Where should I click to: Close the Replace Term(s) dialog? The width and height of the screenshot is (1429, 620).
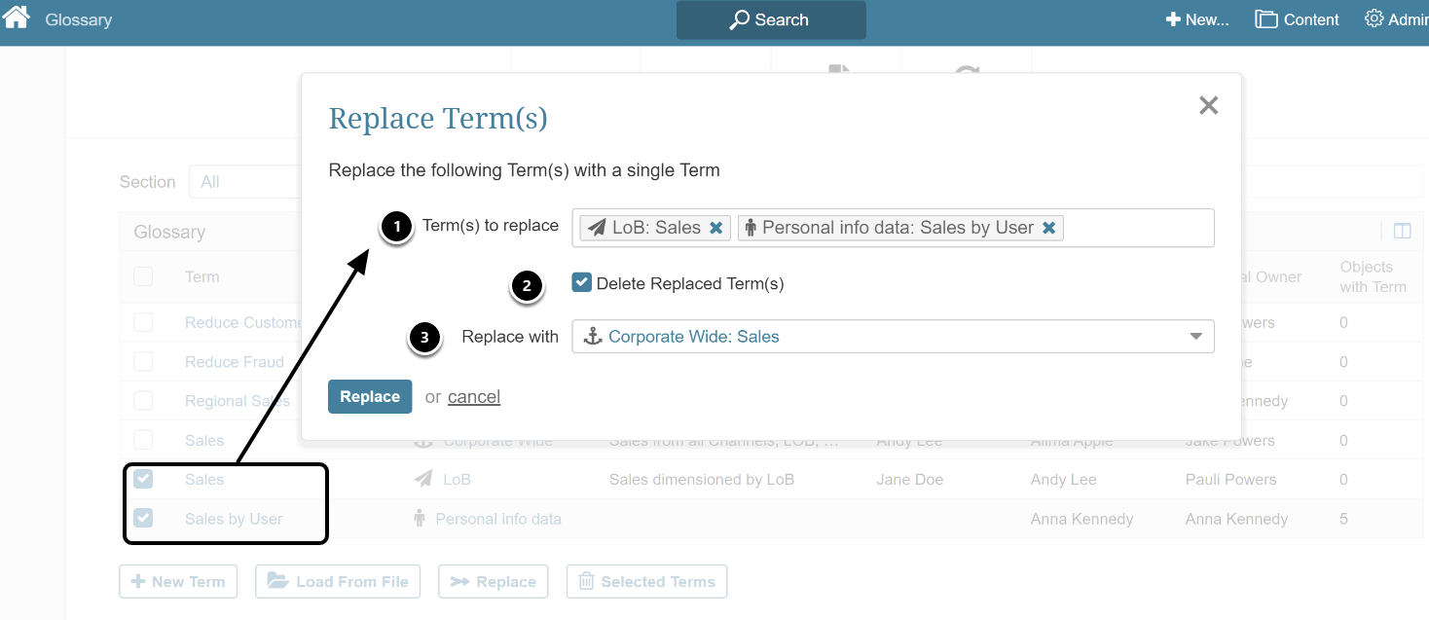1208,105
